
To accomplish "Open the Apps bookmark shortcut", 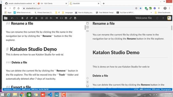I will [x=8, y=13].
